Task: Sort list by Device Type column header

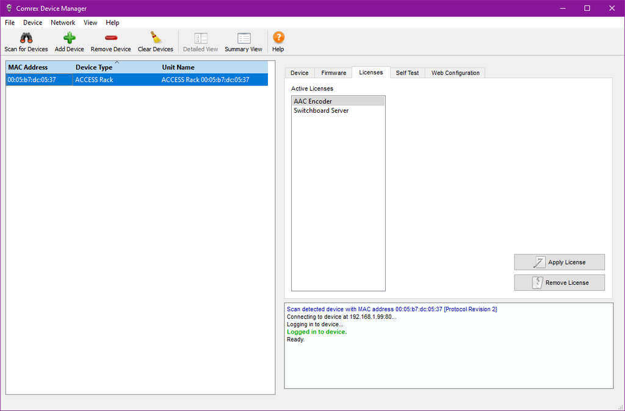Action: [x=94, y=67]
